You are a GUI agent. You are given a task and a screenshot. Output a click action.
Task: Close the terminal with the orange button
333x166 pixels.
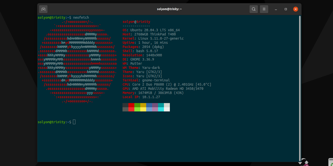296,9
